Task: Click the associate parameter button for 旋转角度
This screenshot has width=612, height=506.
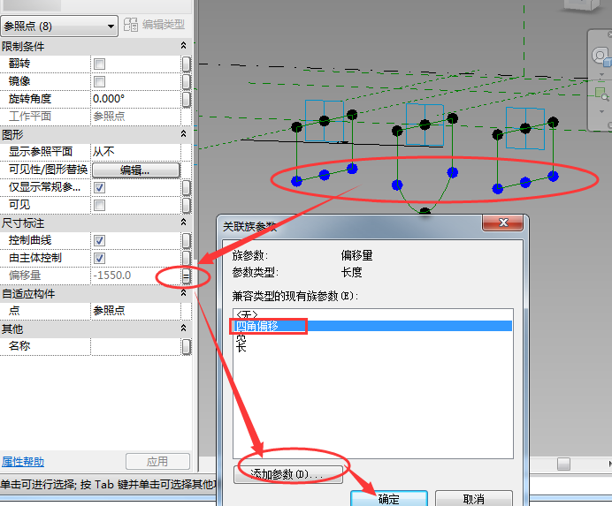Action: (x=187, y=99)
